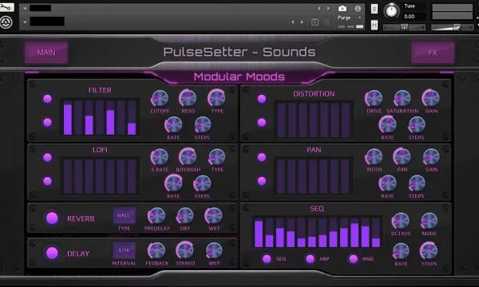Click the delete trash icon in header
This screenshot has width=479, height=287.
(327, 22)
